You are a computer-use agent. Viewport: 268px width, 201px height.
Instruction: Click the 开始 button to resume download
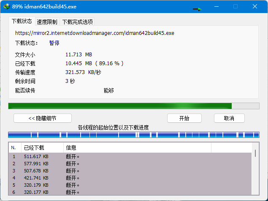184,118
